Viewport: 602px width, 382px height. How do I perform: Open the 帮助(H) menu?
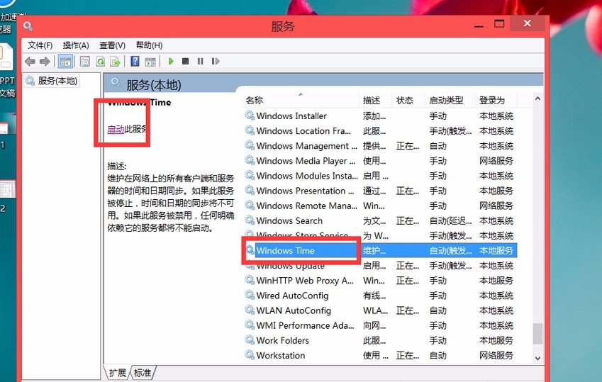tap(149, 45)
